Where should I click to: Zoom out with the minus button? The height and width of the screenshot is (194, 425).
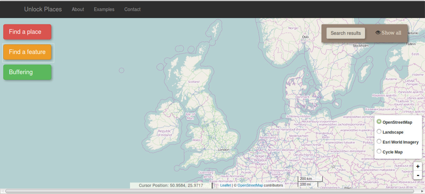click(418, 175)
